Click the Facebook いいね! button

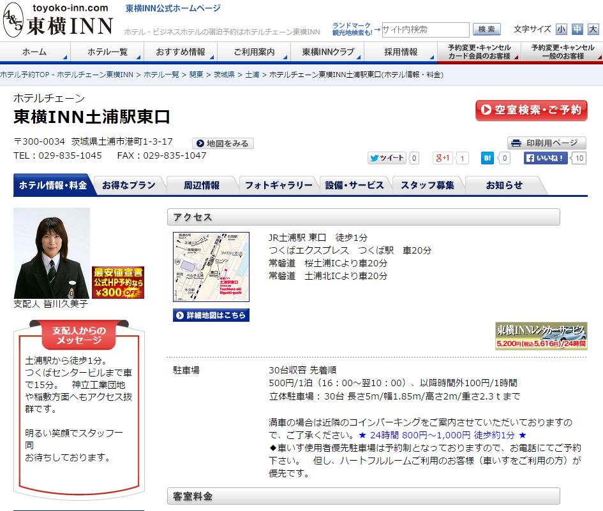(546, 158)
